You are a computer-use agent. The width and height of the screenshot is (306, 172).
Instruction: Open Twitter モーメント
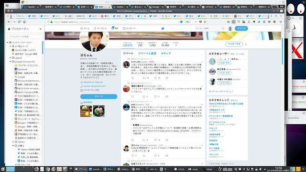click(x=100, y=29)
